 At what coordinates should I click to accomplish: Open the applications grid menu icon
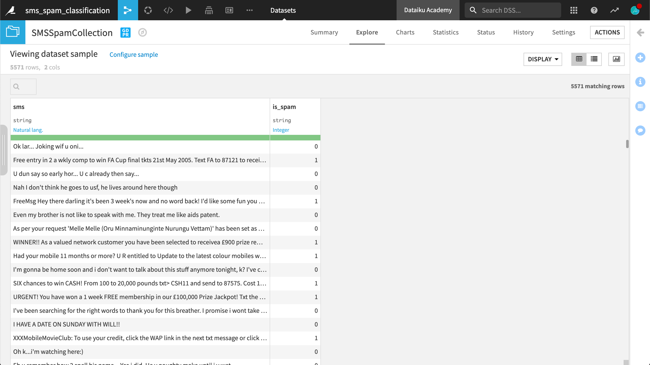574,10
